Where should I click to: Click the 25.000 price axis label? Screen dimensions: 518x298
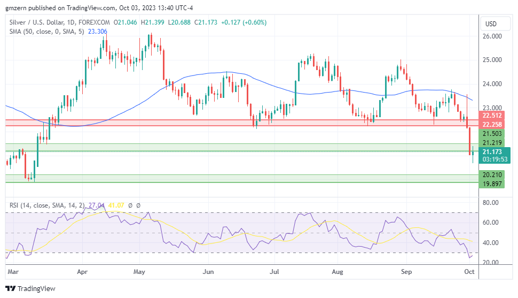(x=492, y=60)
